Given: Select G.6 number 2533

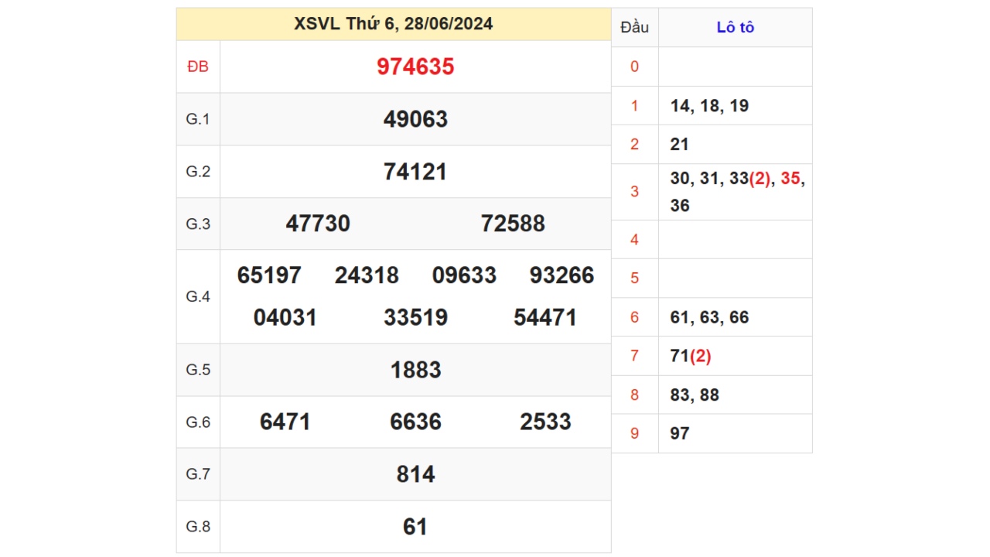Looking at the screenshot, I should (545, 422).
